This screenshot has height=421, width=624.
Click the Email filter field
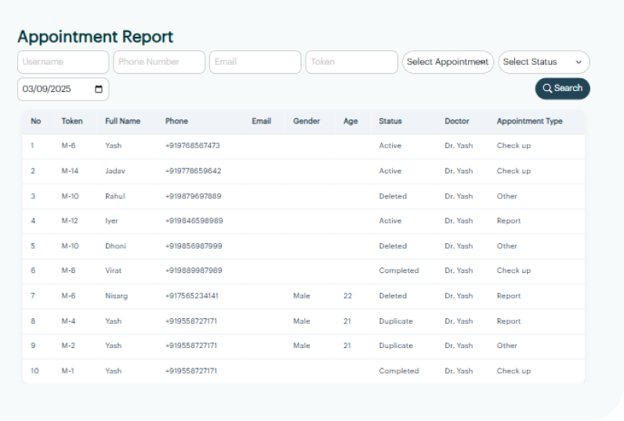coord(255,62)
